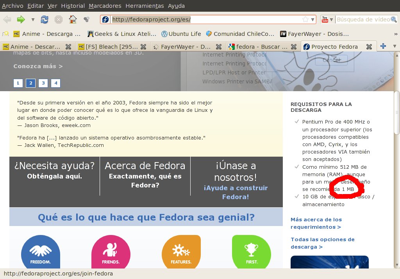Open the Anime - Descarga bookmark
This screenshot has width=400, height=279.
click(47, 34)
